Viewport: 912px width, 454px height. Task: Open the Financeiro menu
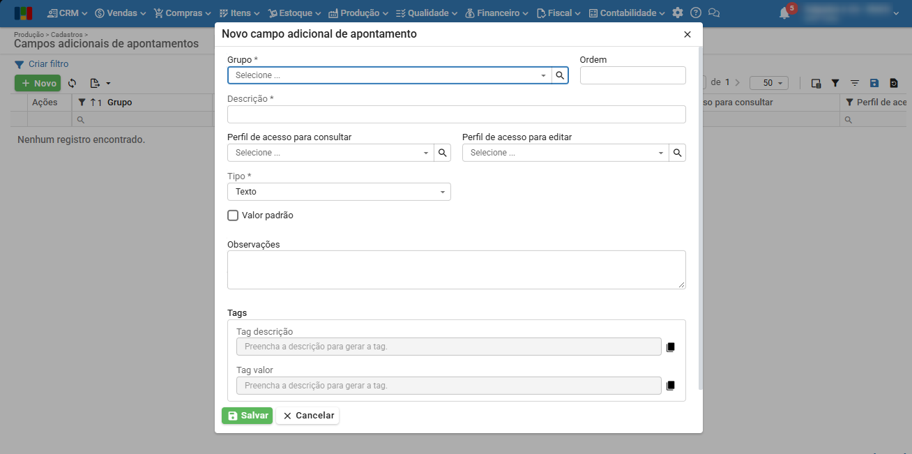point(496,13)
